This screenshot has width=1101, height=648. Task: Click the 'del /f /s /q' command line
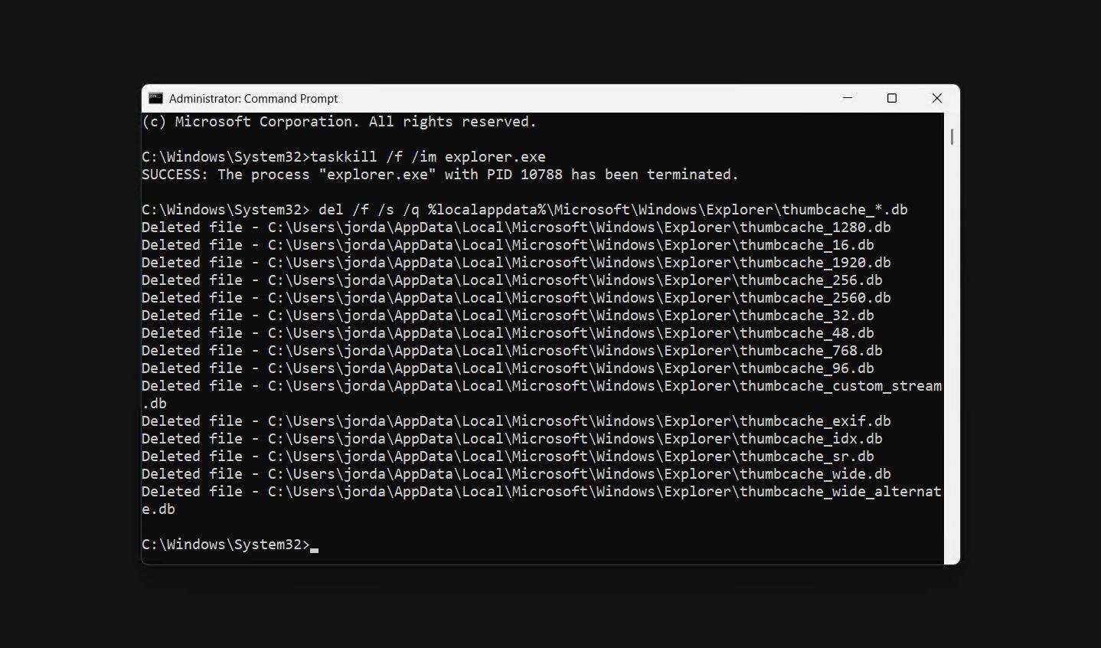[x=524, y=210]
